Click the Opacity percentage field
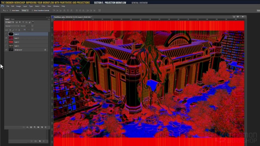The height and width of the screenshot is (146, 260). [x=29, y=26]
